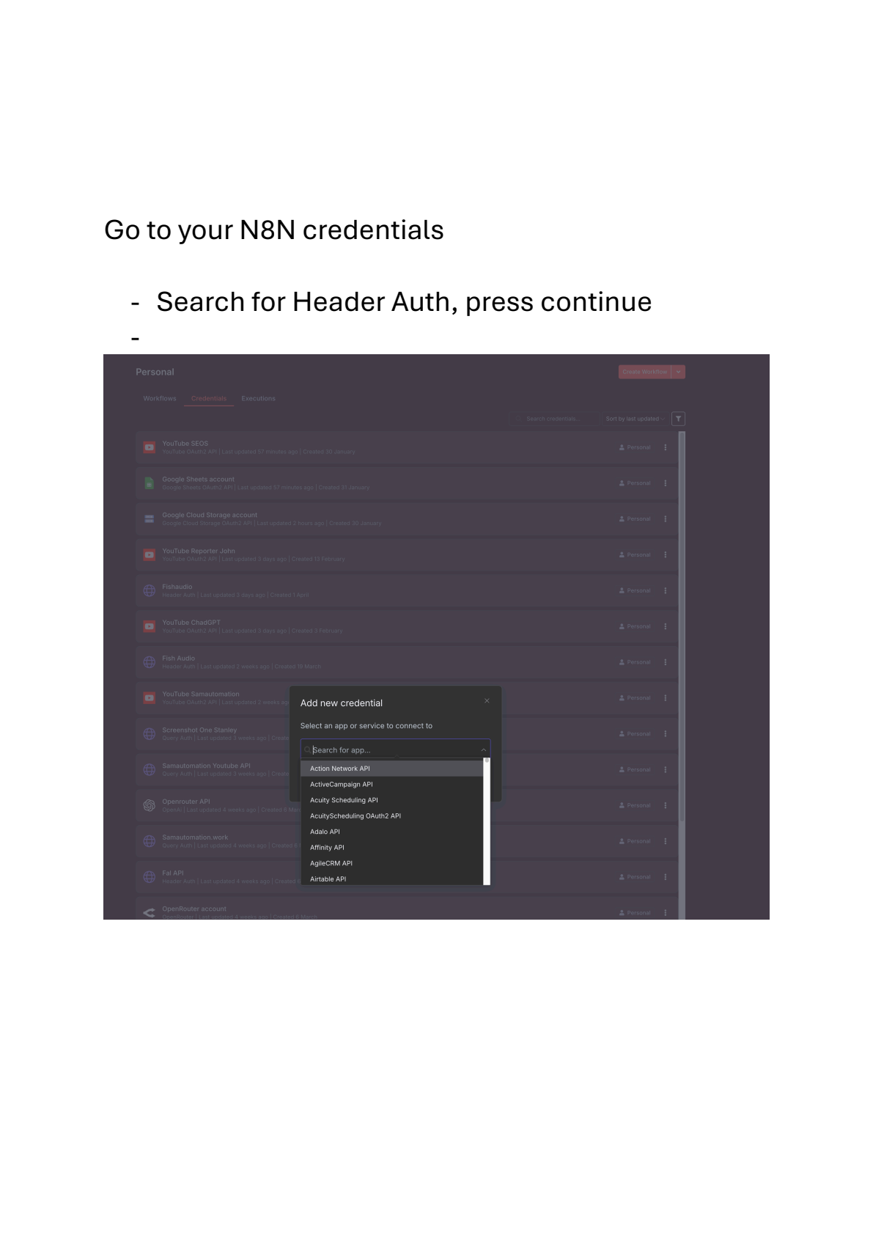Click the Google Cloud Storage credential icon
The width and height of the screenshot is (873, 1235).
pyautogui.click(x=150, y=518)
